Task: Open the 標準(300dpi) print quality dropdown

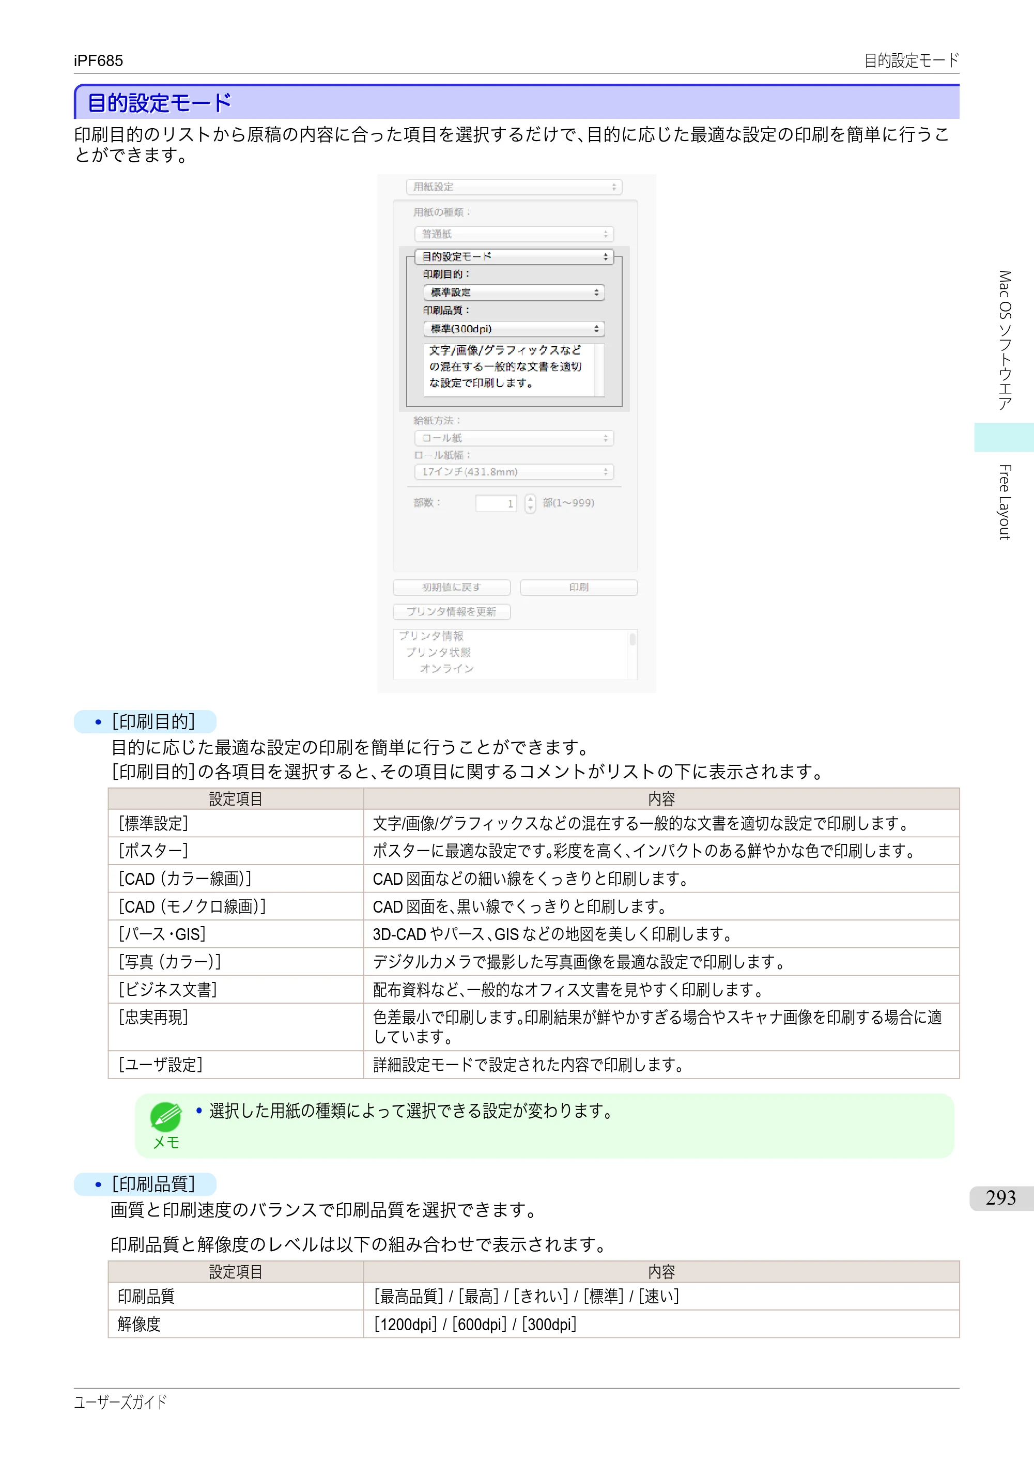Action: (x=514, y=329)
